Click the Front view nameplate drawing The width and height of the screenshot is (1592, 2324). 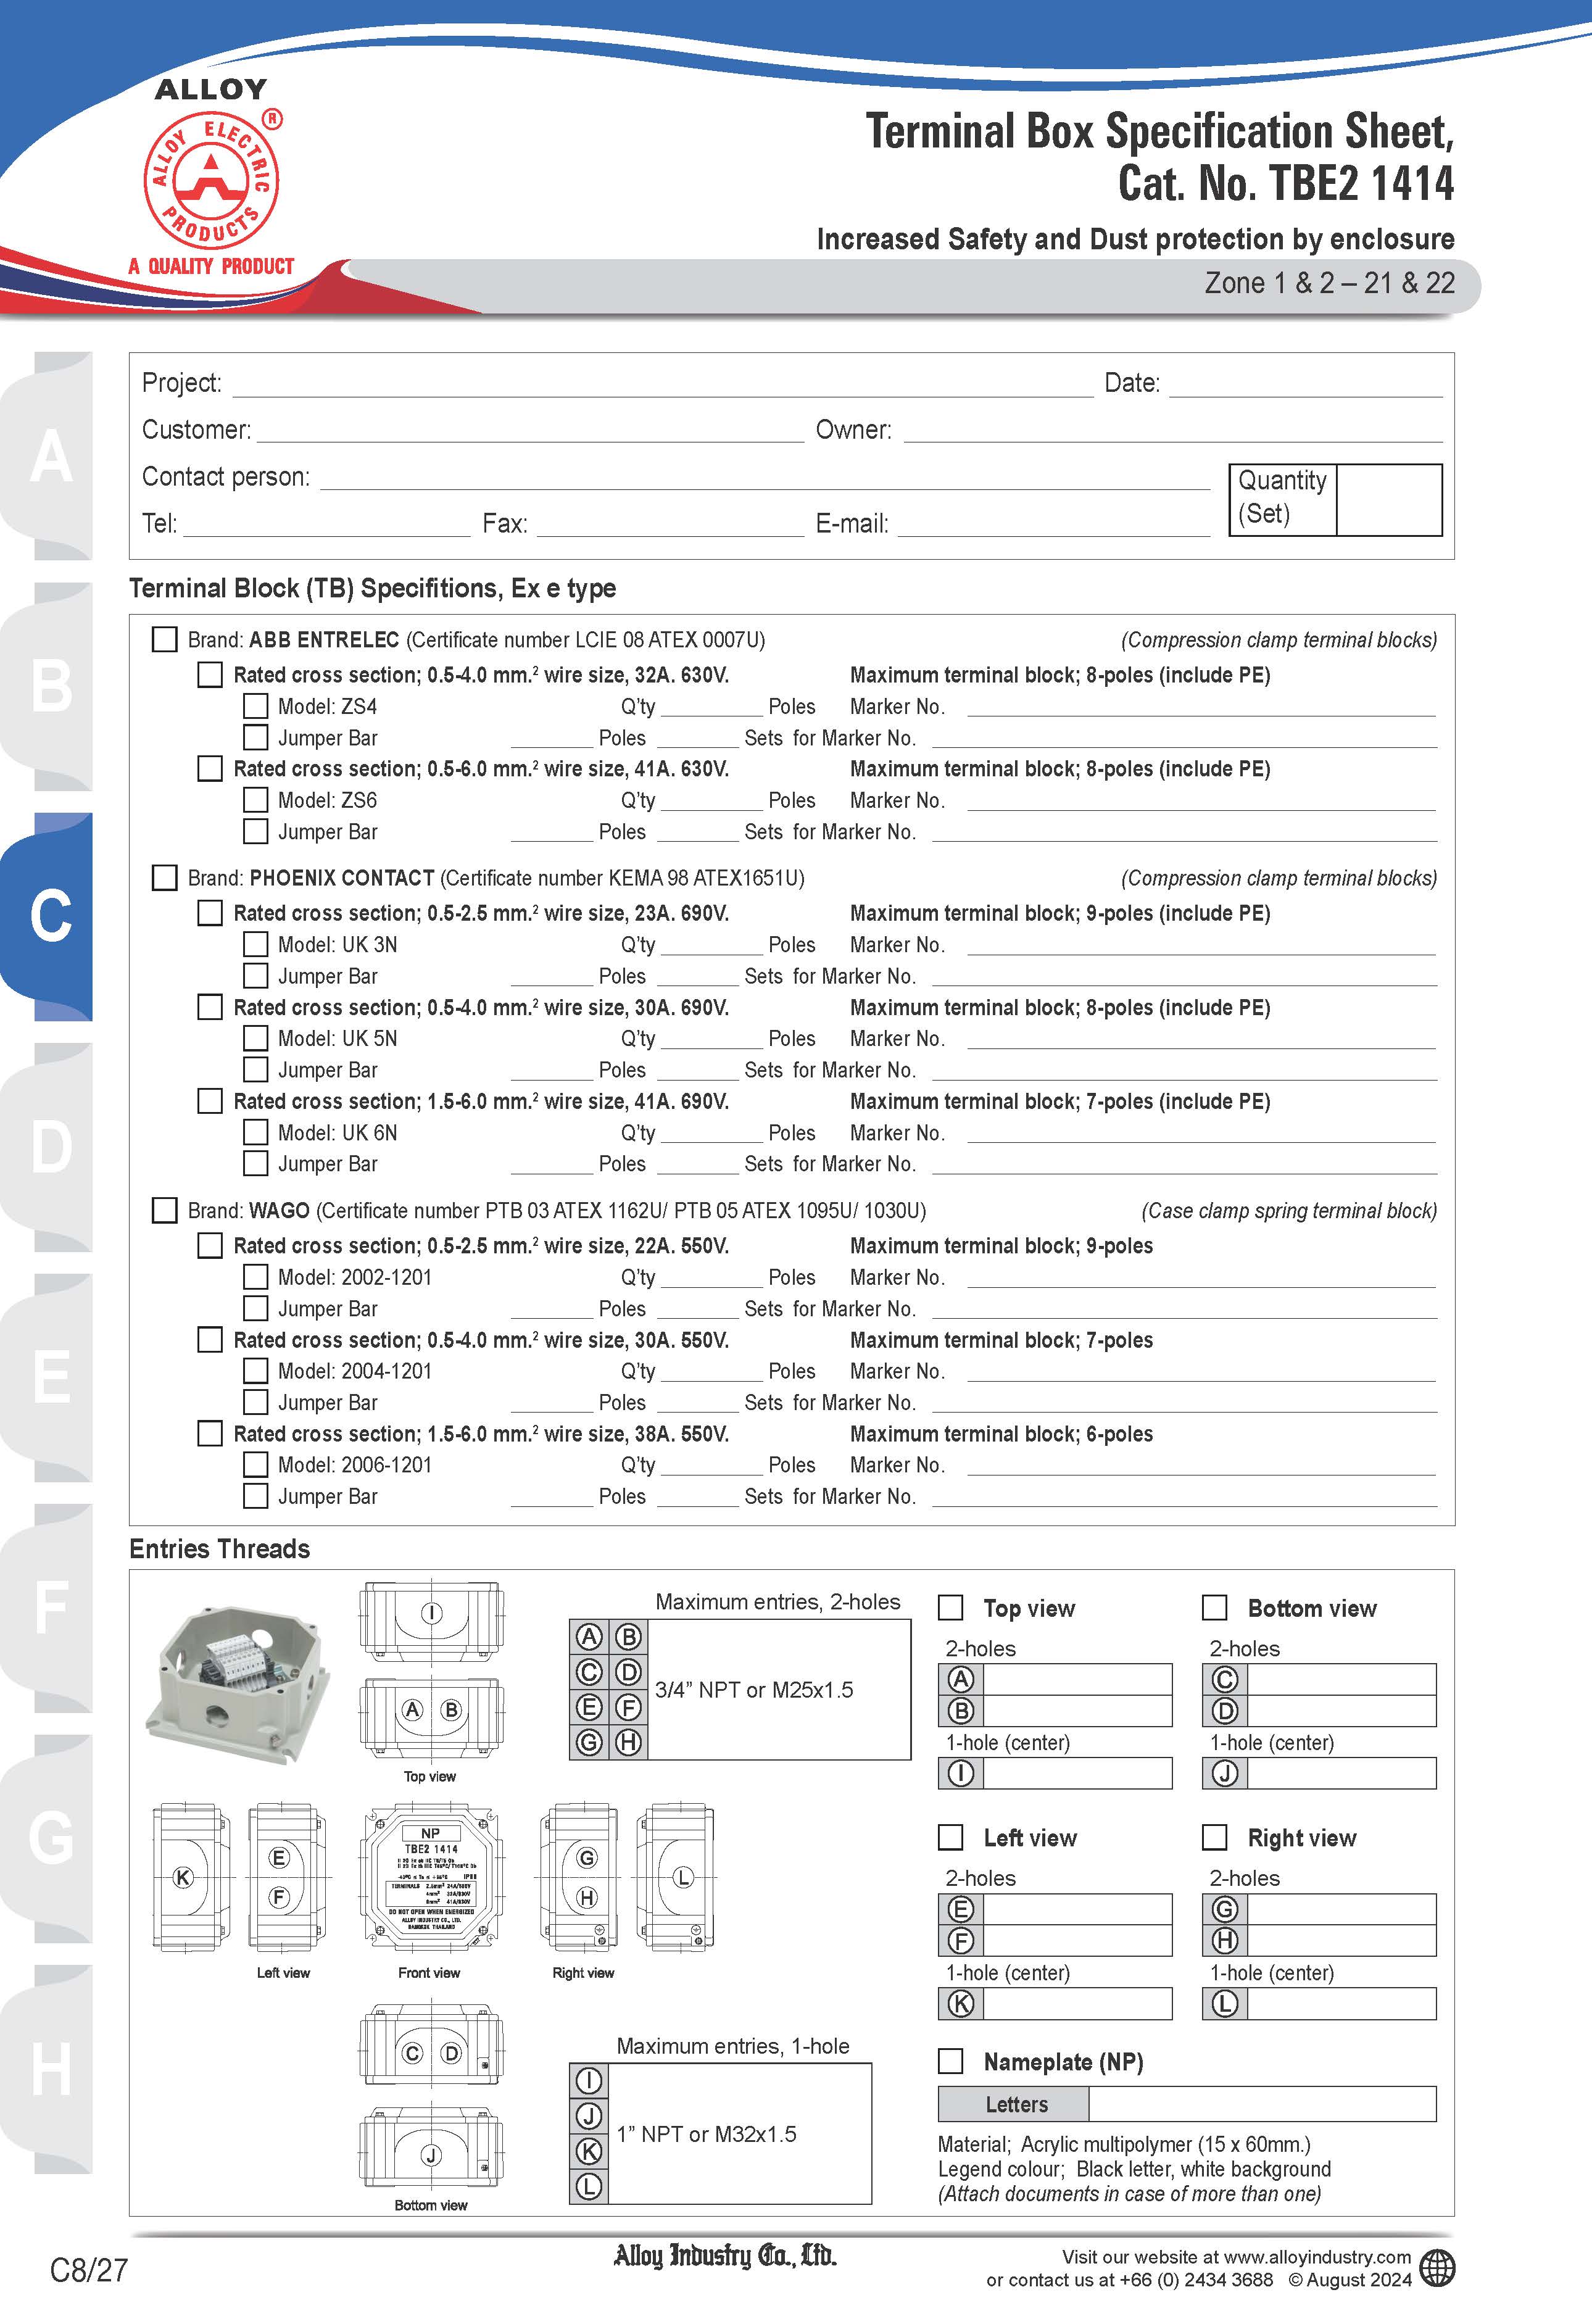pos(431,1879)
